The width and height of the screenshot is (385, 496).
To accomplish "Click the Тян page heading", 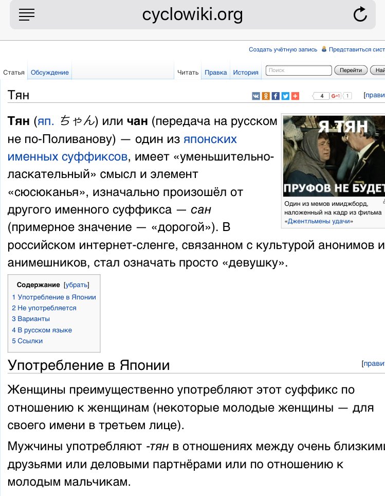I will [19, 95].
